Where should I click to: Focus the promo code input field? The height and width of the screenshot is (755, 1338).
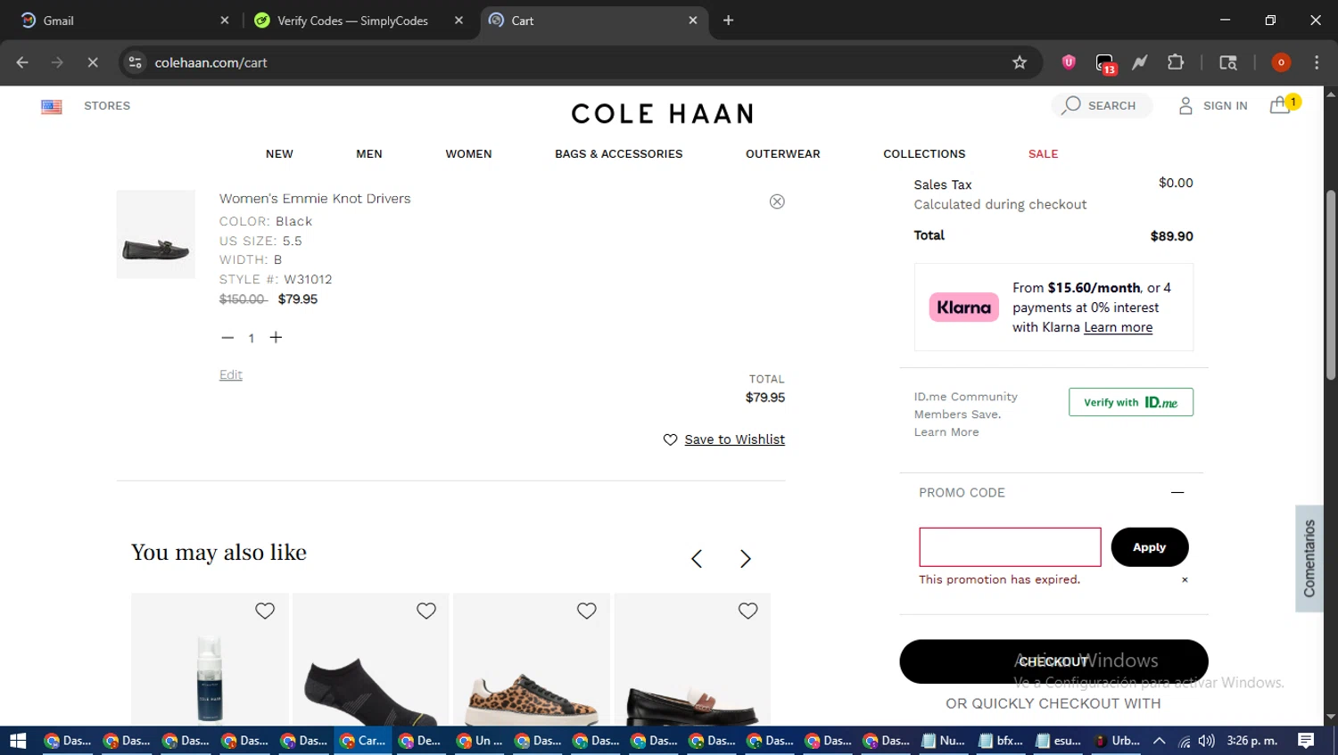(1010, 546)
